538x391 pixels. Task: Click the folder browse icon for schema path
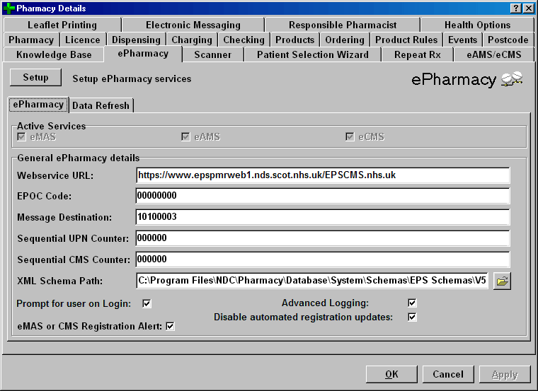[x=502, y=281]
